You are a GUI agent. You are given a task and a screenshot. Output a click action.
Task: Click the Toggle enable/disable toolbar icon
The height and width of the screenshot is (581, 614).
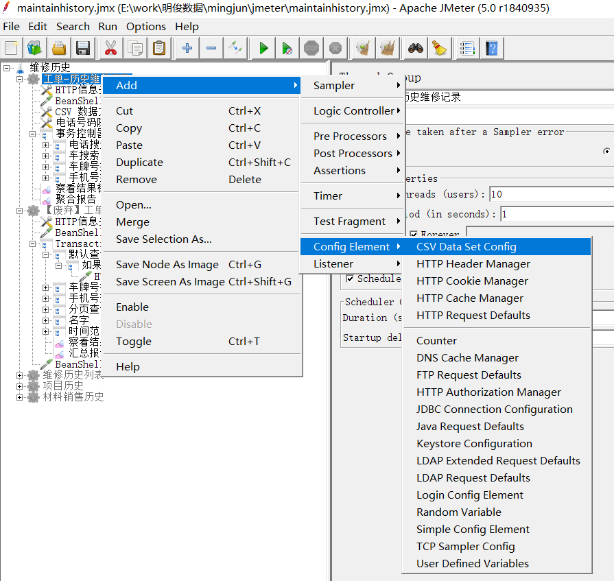tap(236, 48)
